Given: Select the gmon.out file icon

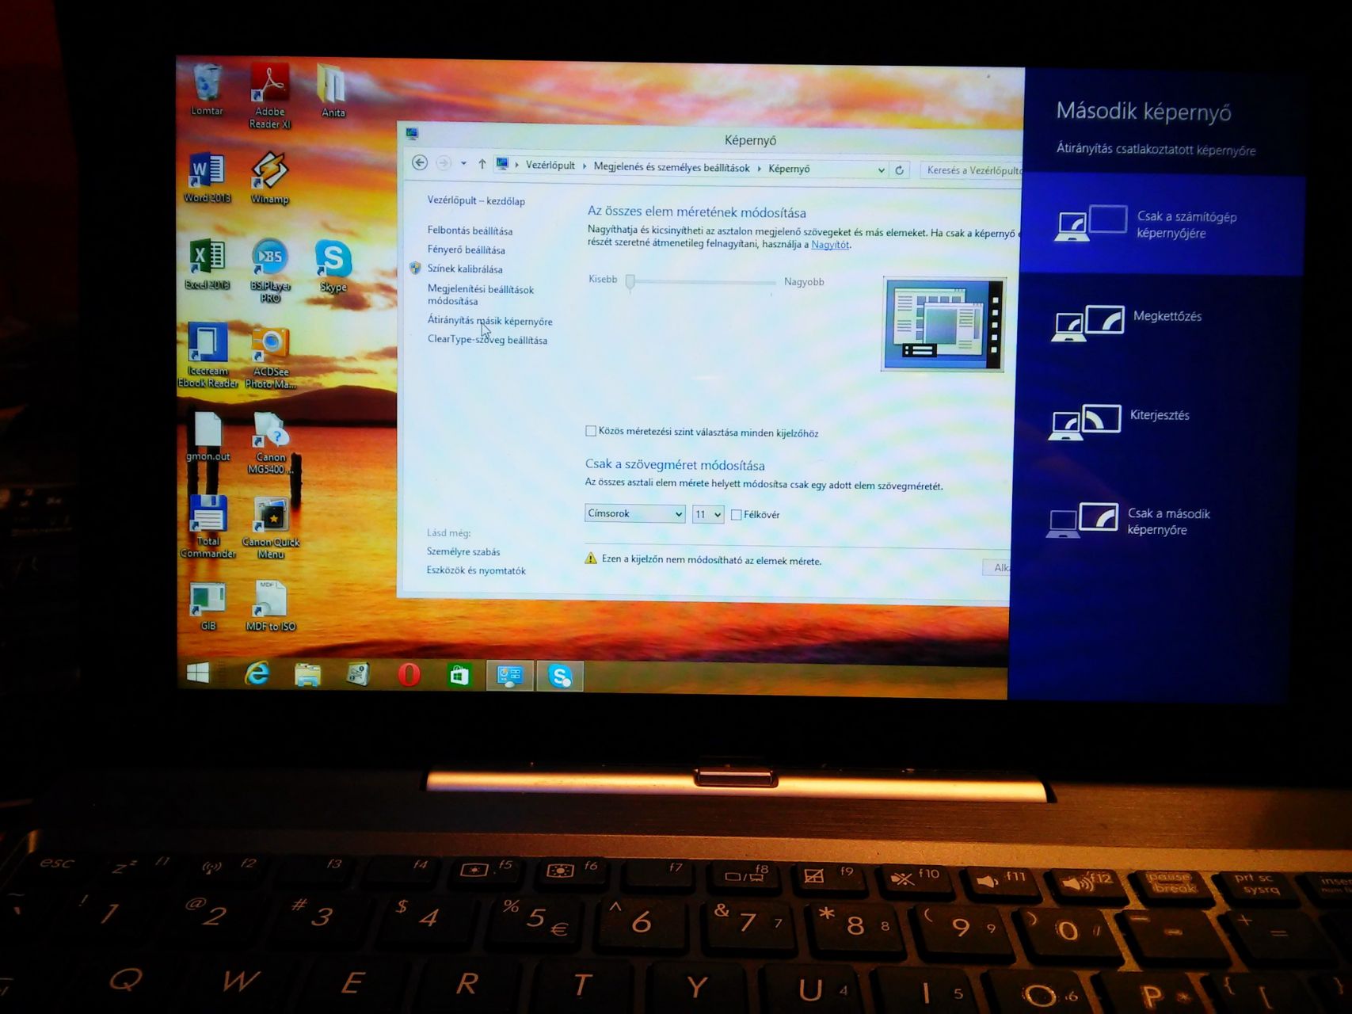Looking at the screenshot, I should tap(208, 436).
